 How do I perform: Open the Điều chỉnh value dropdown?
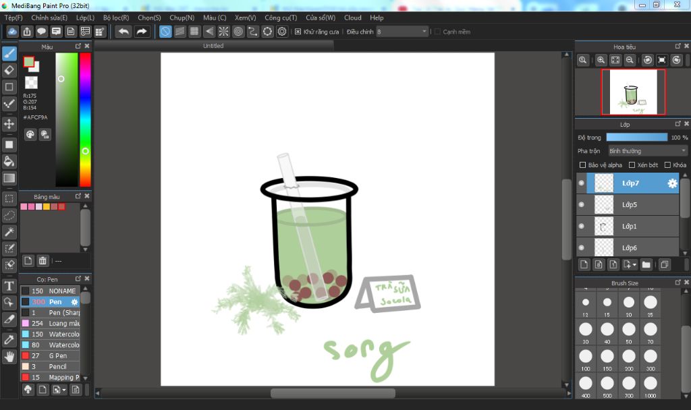[402, 32]
